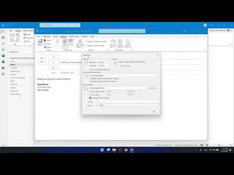The image size is (234, 175).
Task: Open the More Apps grid icon
Action: (3, 74)
